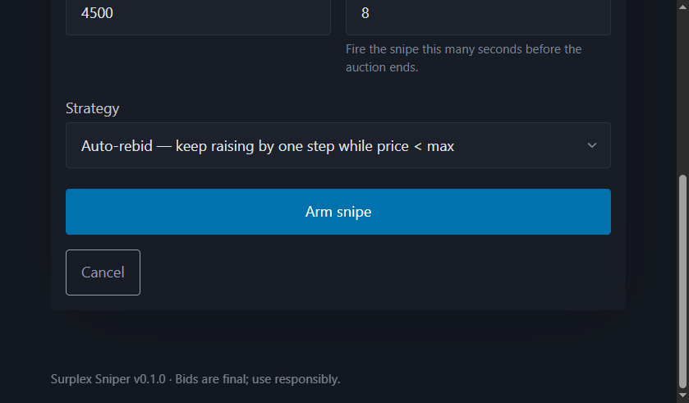This screenshot has width=689, height=403.
Task: Click 'Bids are final; use responsibly' footer note
Action: 257,379
